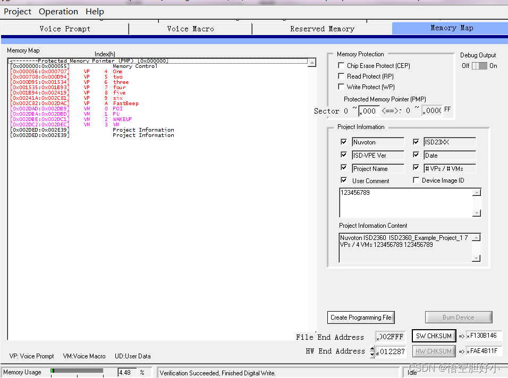Click the PMP end sector address field
This screenshot has width=508, height=378.
(x=432, y=111)
